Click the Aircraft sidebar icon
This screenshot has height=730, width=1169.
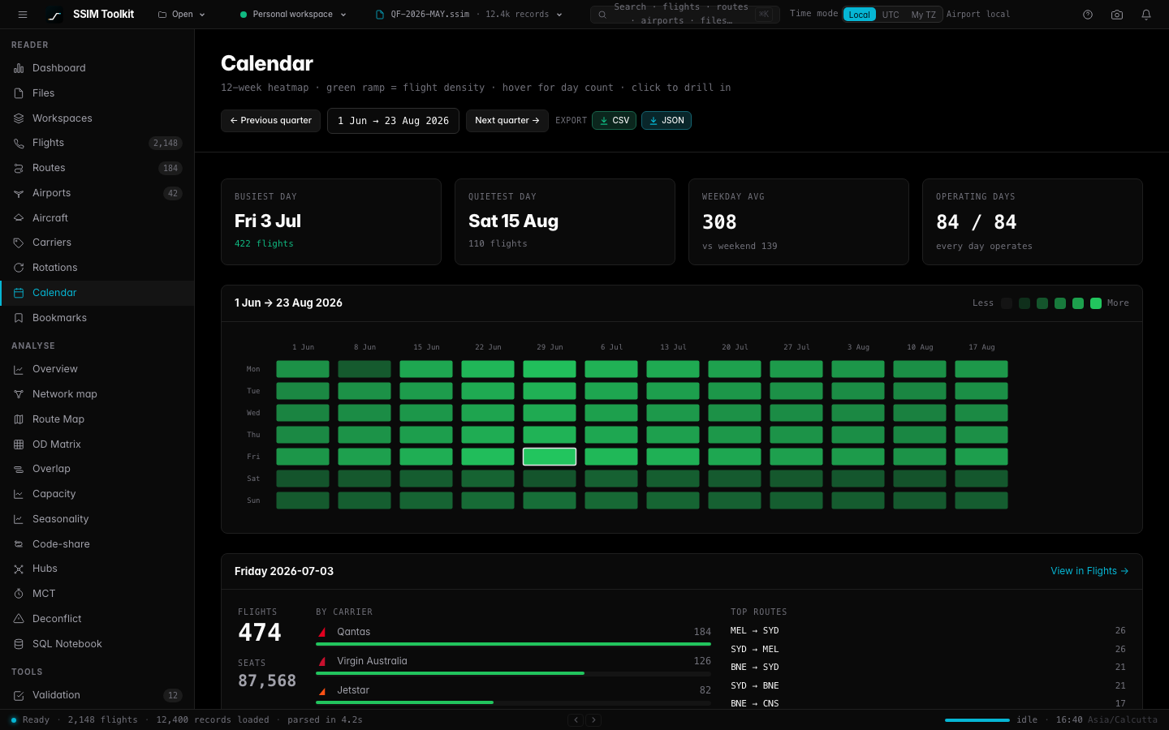(19, 218)
